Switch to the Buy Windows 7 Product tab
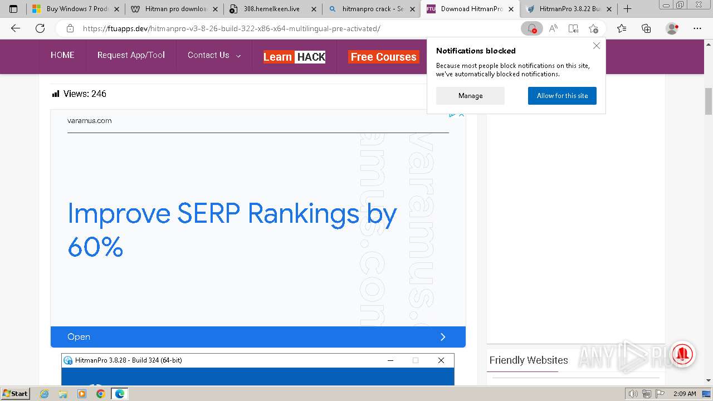 click(x=75, y=9)
